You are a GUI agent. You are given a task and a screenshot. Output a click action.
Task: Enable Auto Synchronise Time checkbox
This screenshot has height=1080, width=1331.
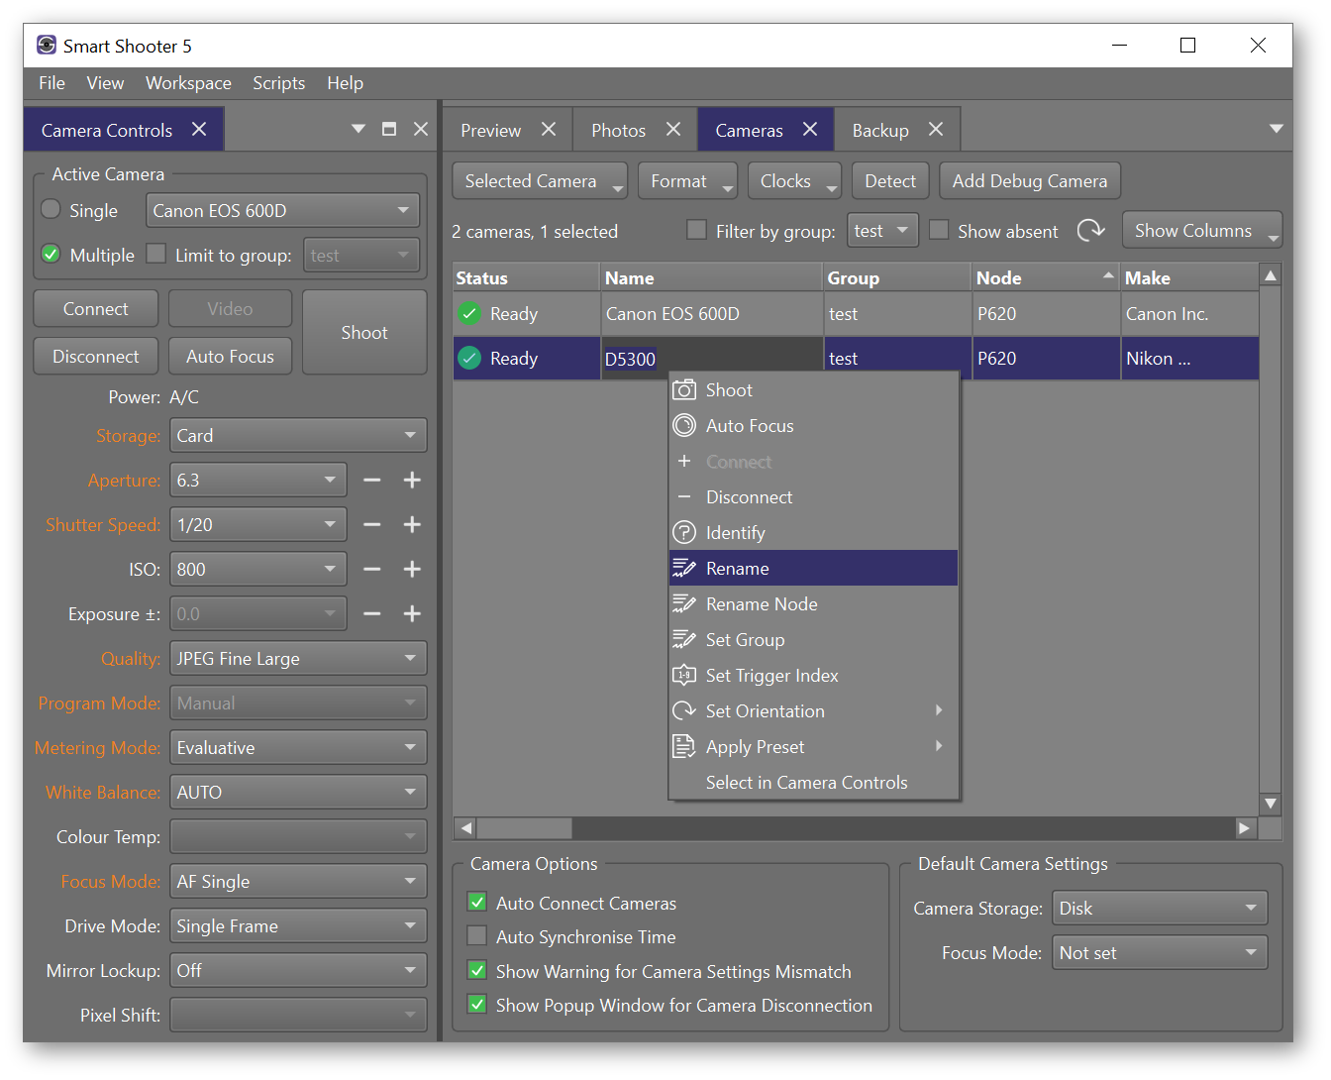[477, 936]
